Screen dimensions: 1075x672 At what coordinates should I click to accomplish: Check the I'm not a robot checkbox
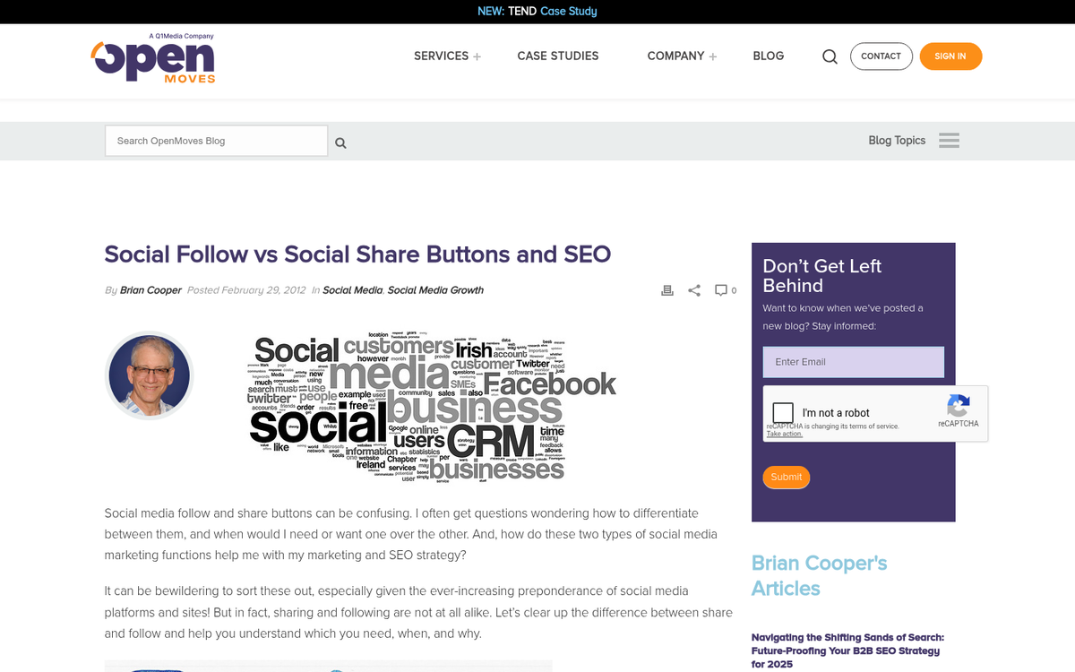[x=783, y=412]
